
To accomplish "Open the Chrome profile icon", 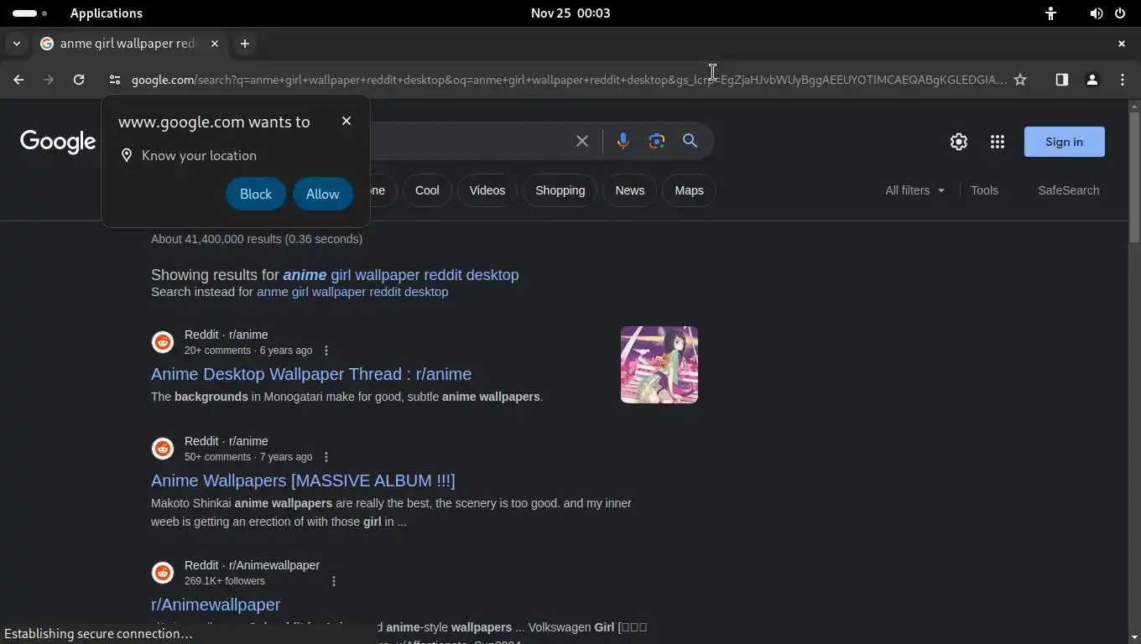I will pos(1092,80).
